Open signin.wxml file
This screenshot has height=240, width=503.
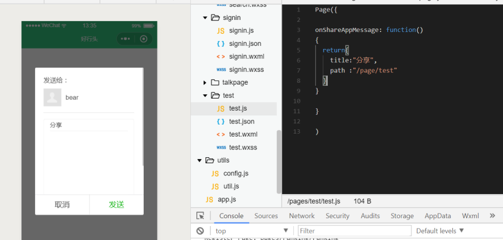[247, 57]
